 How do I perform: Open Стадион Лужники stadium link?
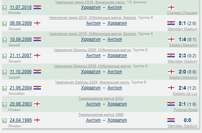pyautogui.click(x=182, y=13)
